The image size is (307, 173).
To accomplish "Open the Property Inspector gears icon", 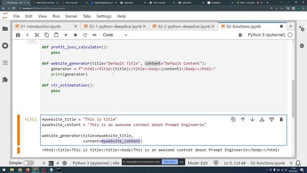I will click(302, 29).
